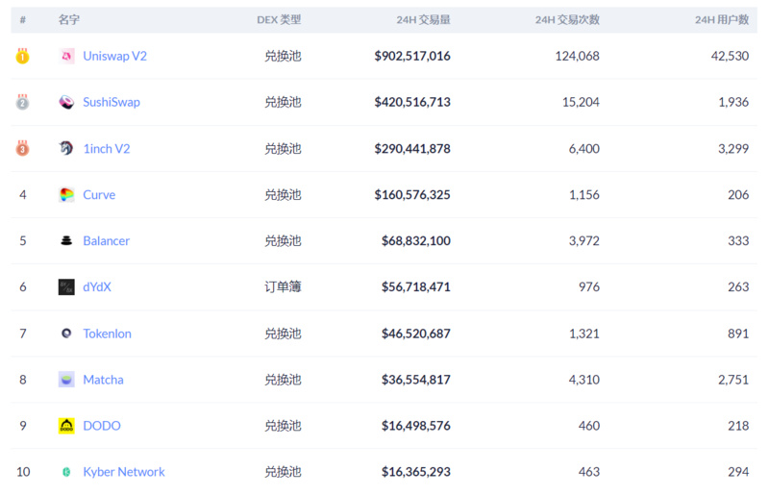Click the dYdX black square logo
The image size is (769, 495).
(66, 287)
